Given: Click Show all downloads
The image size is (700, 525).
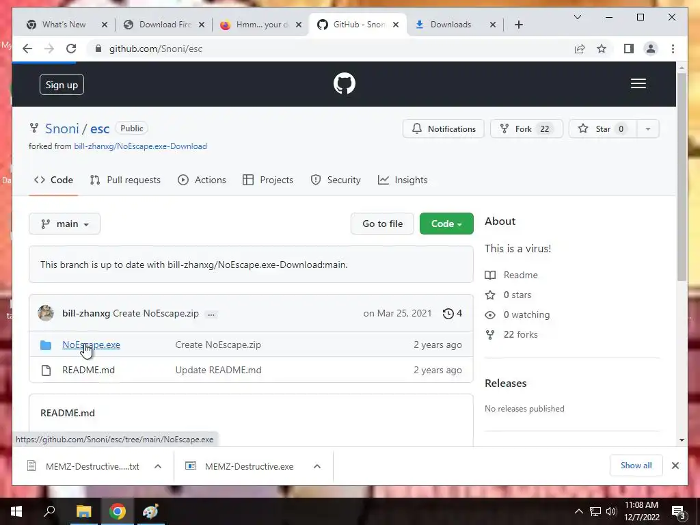Looking at the screenshot, I should coord(636,466).
